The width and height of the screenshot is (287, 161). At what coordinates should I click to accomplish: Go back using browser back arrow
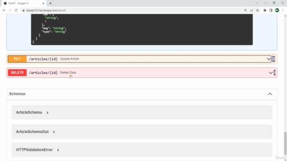pyautogui.click(x=4, y=10)
